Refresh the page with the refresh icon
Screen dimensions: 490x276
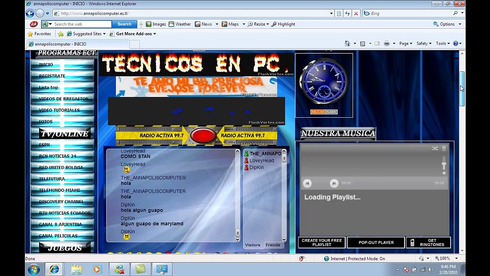tap(347, 13)
